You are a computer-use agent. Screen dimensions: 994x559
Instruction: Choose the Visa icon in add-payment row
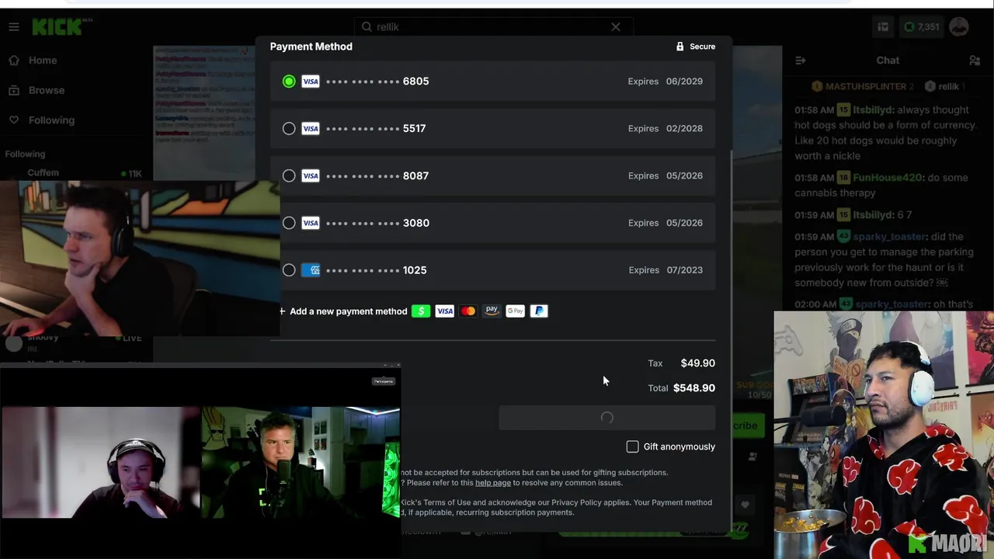(444, 311)
